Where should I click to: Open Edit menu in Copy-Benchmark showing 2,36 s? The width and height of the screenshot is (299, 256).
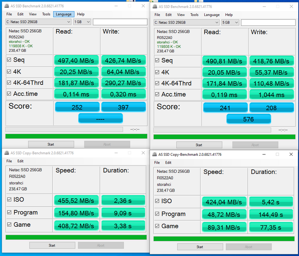pos(20,161)
